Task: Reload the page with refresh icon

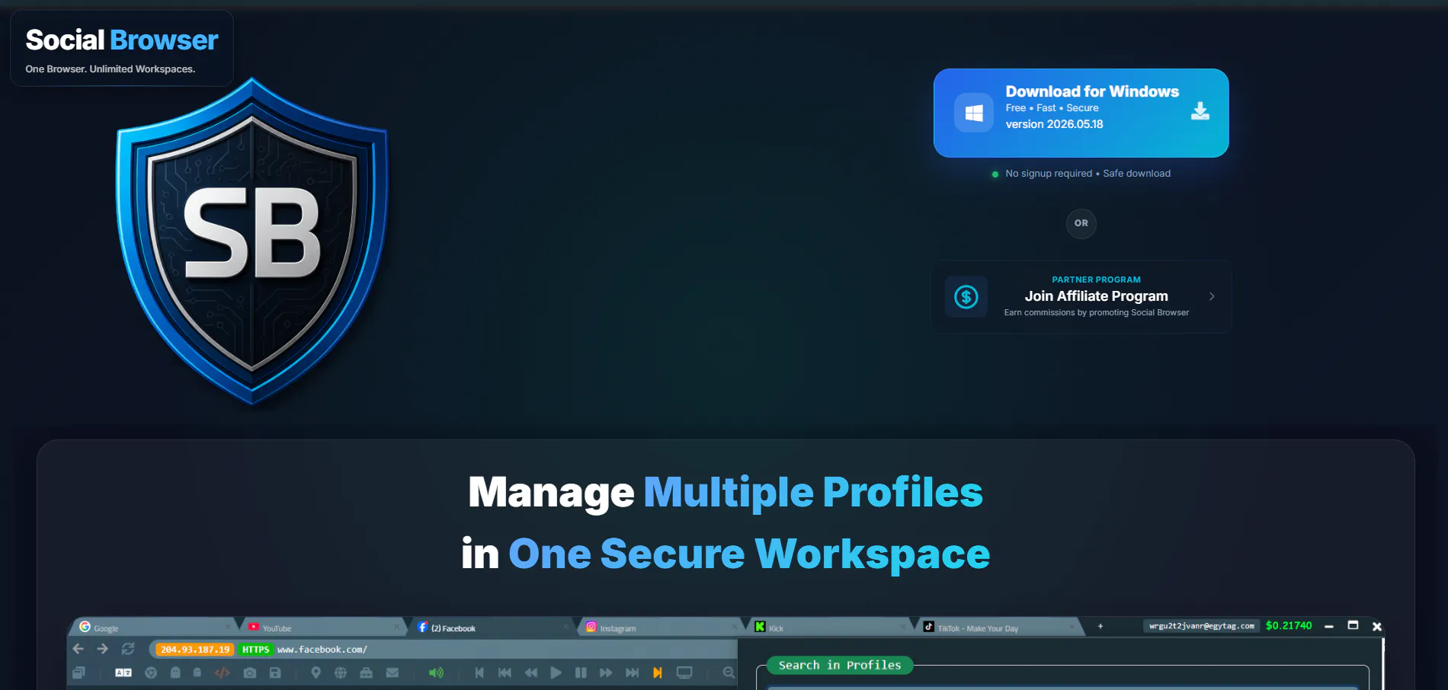Action: click(128, 649)
